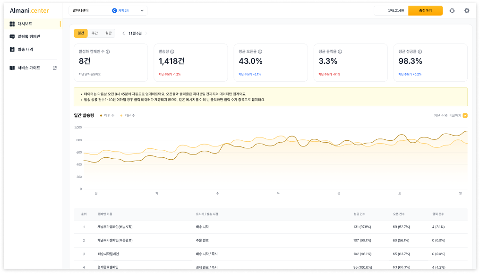Click the Almani.center logo
480x274 pixels.
29,10
